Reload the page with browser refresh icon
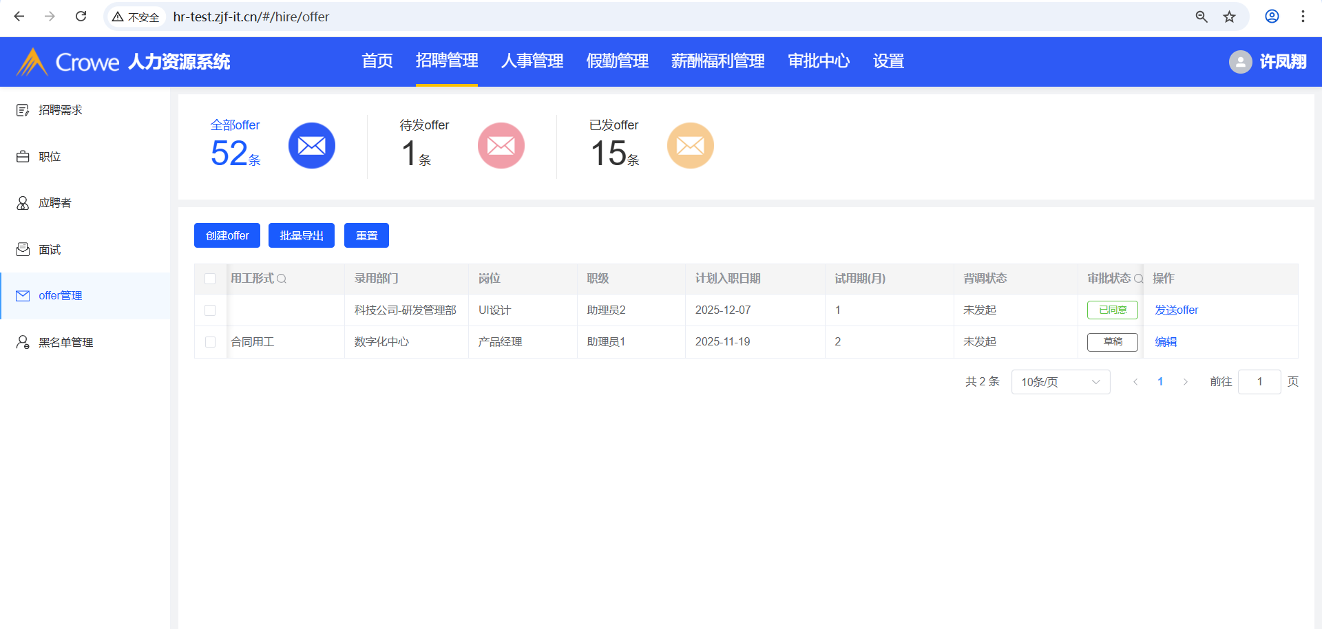The width and height of the screenshot is (1322, 629). click(x=81, y=17)
